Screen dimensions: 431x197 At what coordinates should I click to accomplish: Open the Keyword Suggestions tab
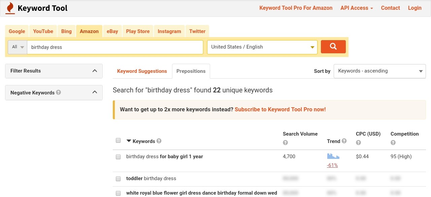[x=142, y=71]
